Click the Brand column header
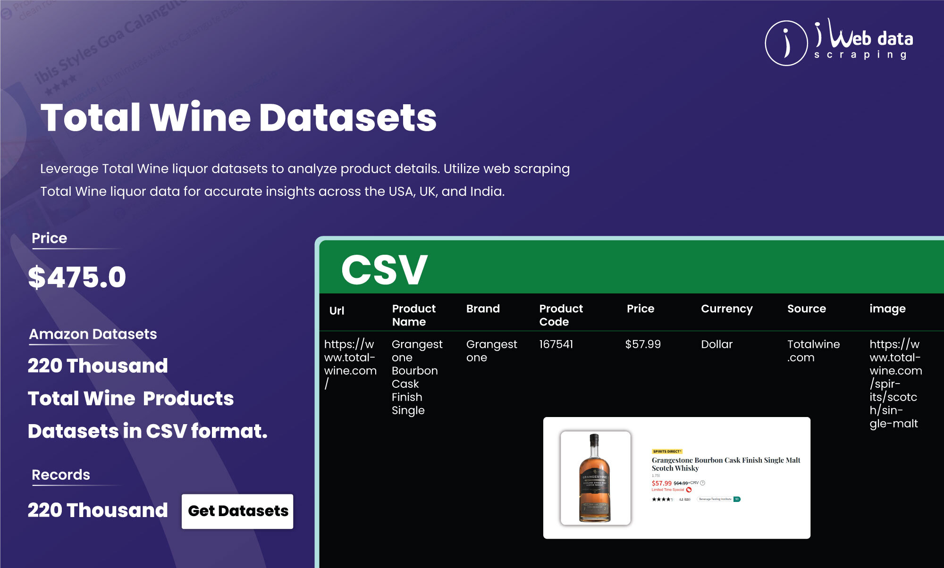This screenshot has width=944, height=568. (x=483, y=309)
